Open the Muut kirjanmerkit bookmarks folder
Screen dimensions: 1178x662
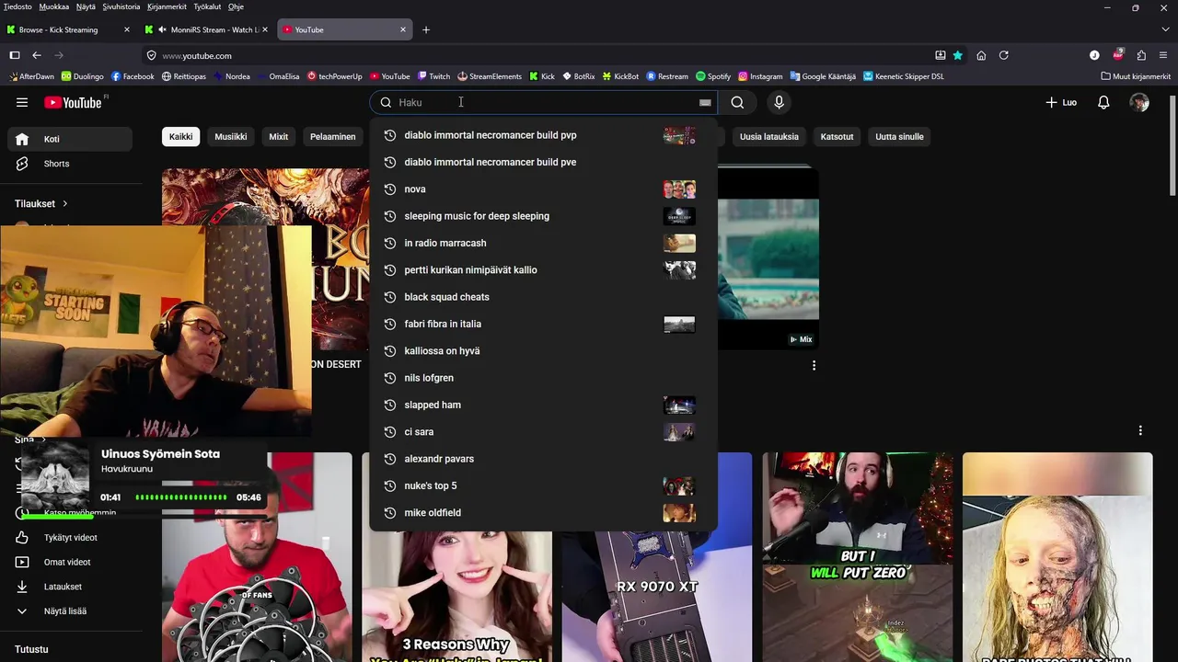pos(1136,76)
